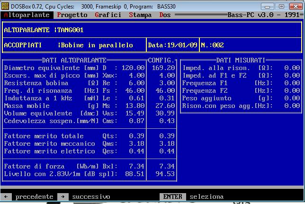Open the Altoparlante menu
This screenshot has width=305, height=204.
pyautogui.click(x=27, y=15)
